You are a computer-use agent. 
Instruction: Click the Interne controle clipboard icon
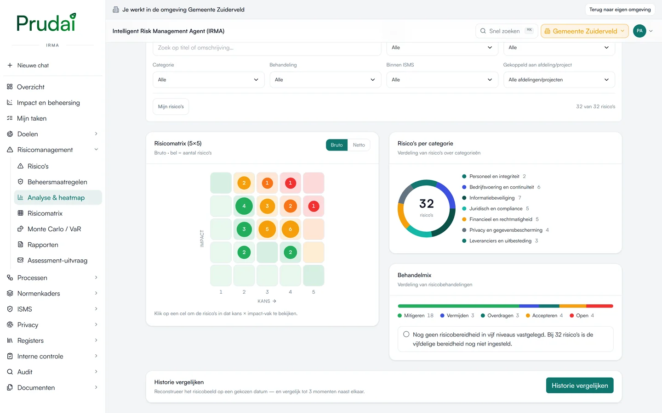pyautogui.click(x=10, y=356)
